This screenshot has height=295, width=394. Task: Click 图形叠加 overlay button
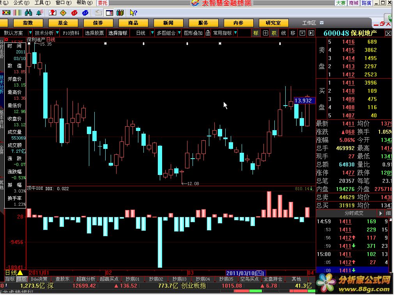pos(193,33)
